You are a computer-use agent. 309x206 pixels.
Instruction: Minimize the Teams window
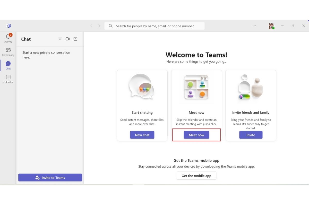[x=282, y=26]
